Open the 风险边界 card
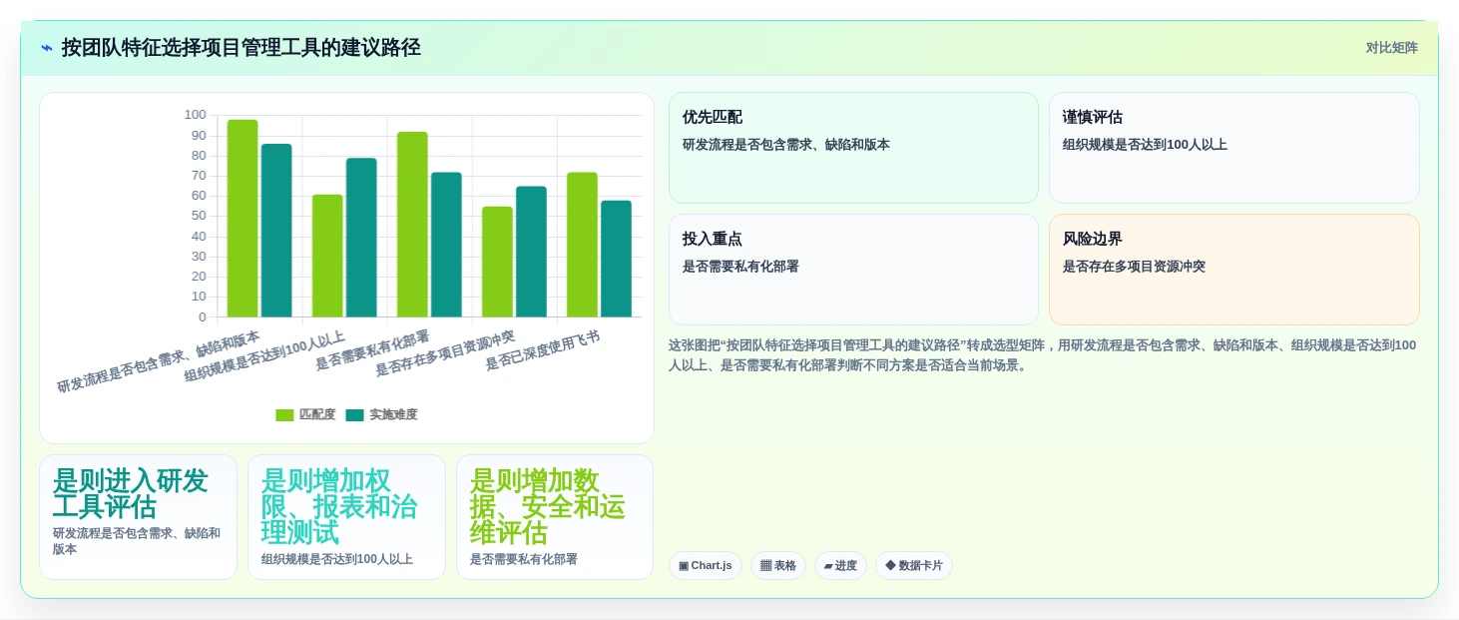 (x=1233, y=270)
